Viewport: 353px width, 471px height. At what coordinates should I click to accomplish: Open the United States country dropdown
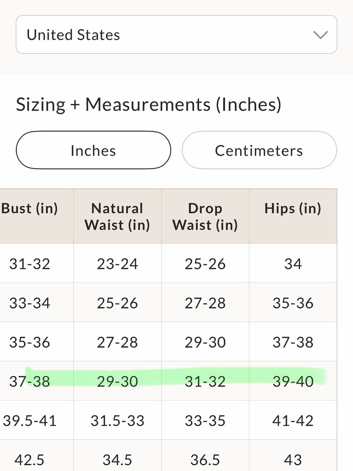point(176,35)
